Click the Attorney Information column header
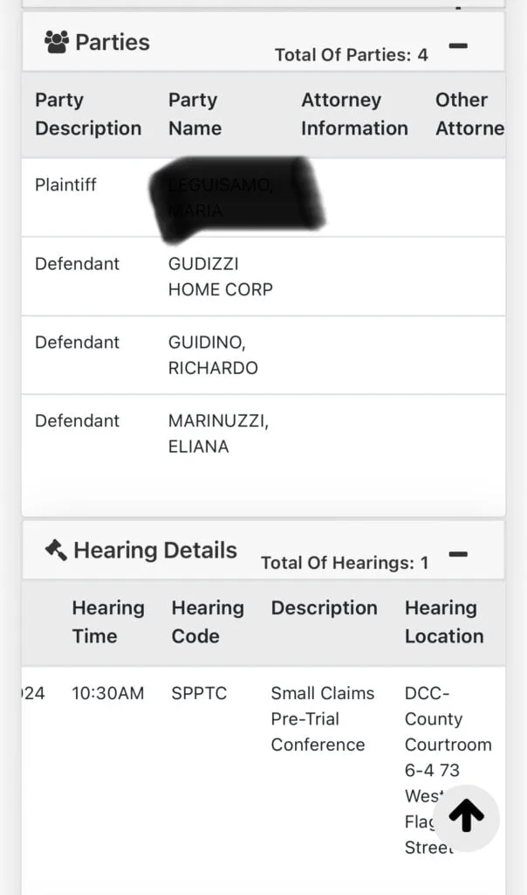The image size is (527, 895). [x=354, y=114]
